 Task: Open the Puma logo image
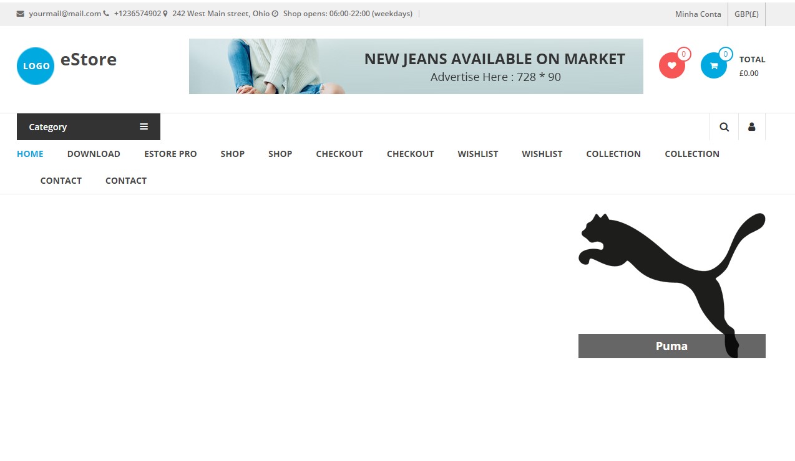click(x=672, y=285)
